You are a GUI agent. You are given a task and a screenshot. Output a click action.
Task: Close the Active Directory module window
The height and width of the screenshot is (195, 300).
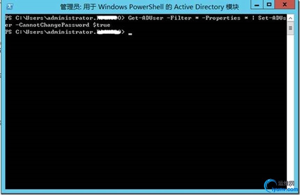[x=284, y=5]
